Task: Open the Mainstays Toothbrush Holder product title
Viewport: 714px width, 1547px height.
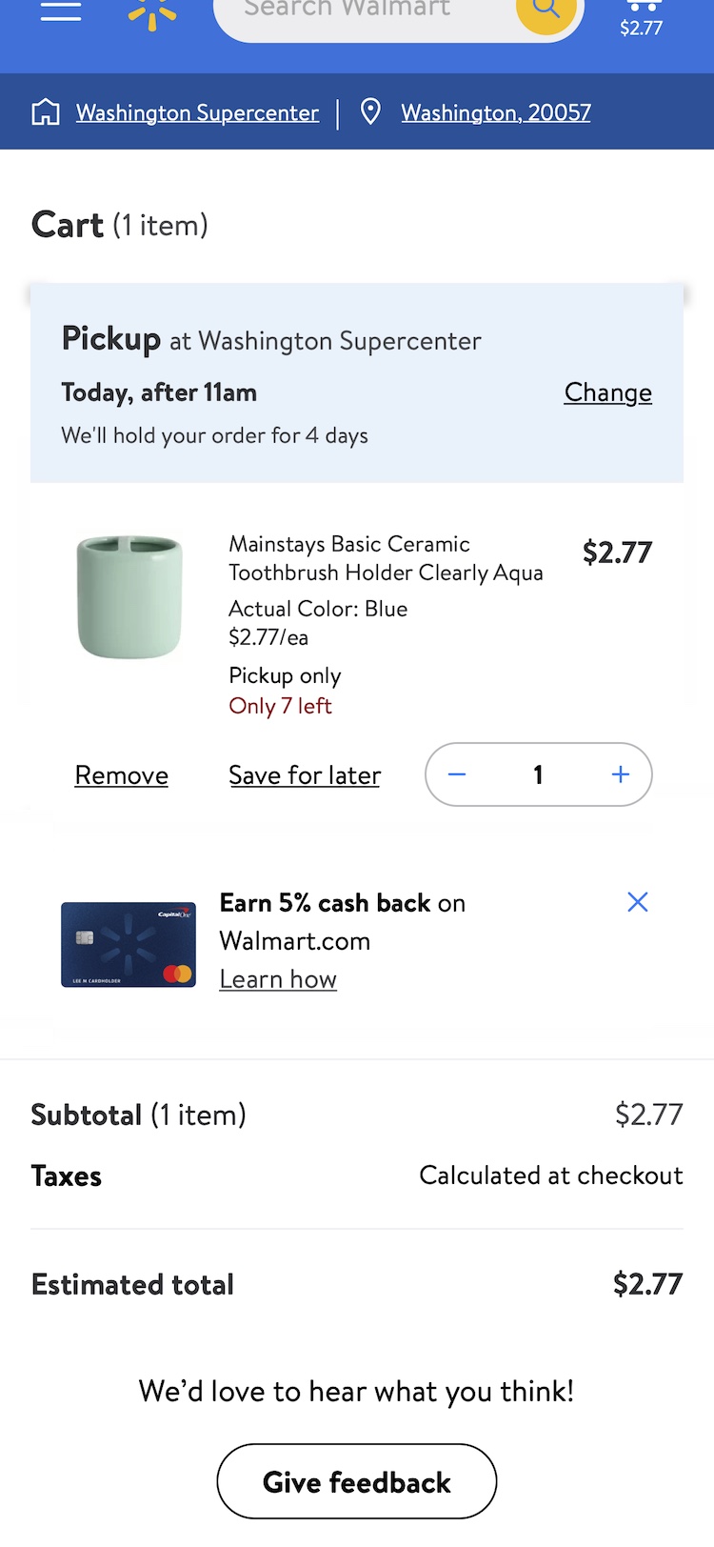Action: pyautogui.click(x=386, y=558)
